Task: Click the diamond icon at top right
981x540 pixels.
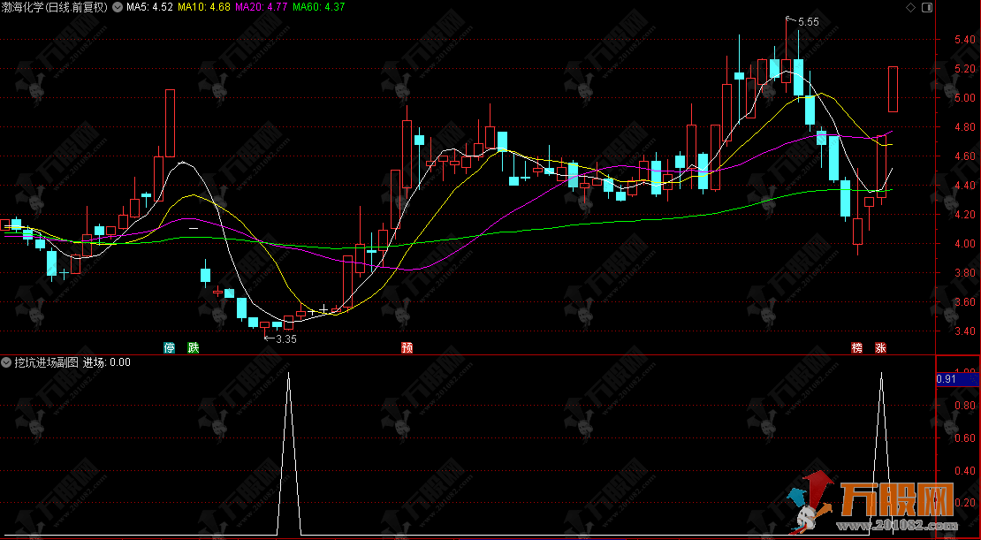Action: pyautogui.click(x=911, y=7)
